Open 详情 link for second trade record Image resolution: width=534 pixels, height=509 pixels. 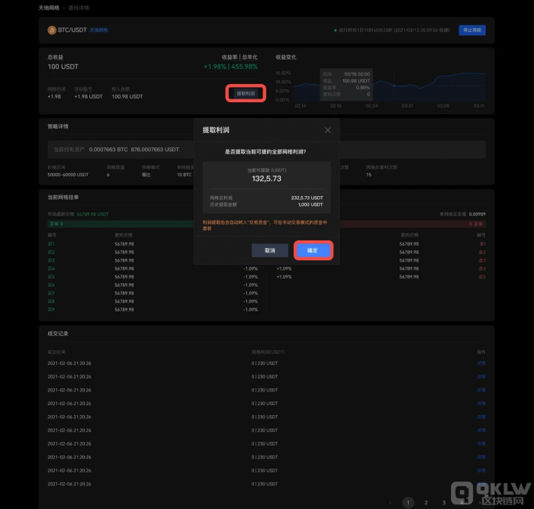click(x=481, y=377)
